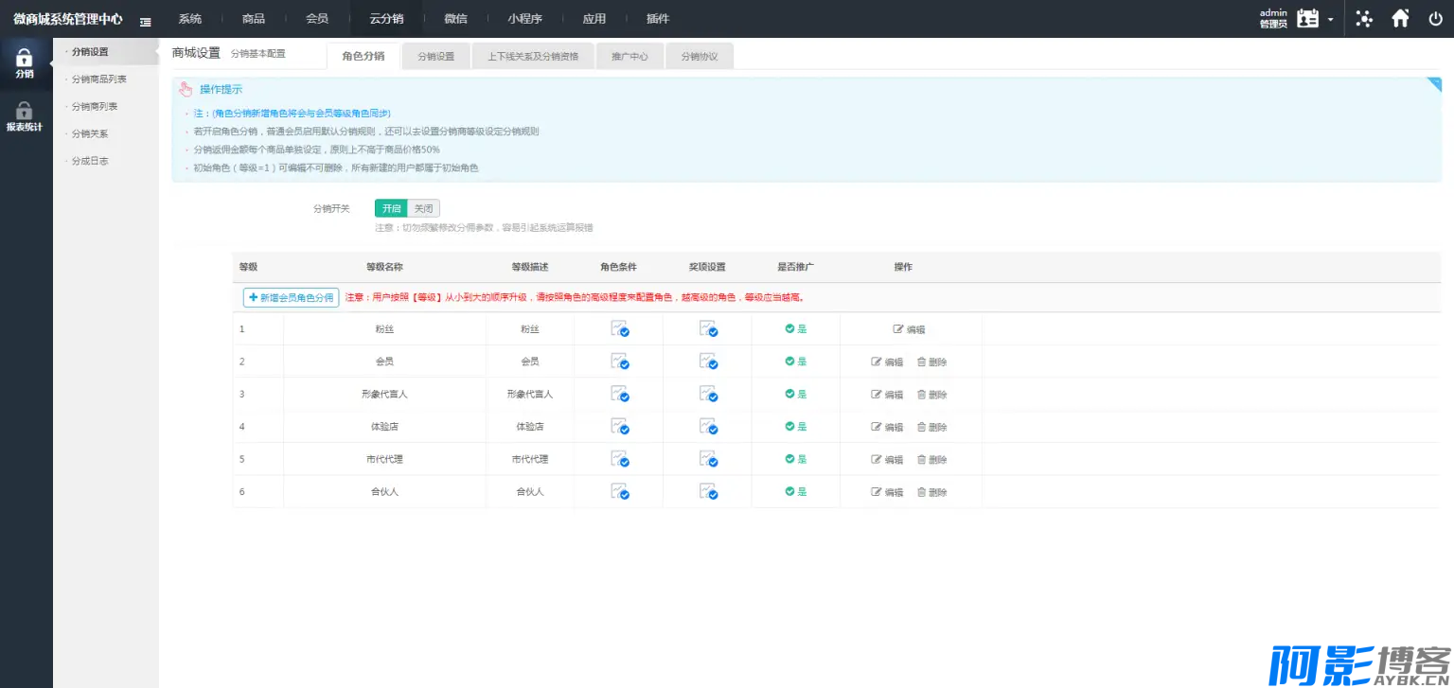Edit the 粉丝 role row
The height and width of the screenshot is (688, 1454).
(x=909, y=329)
